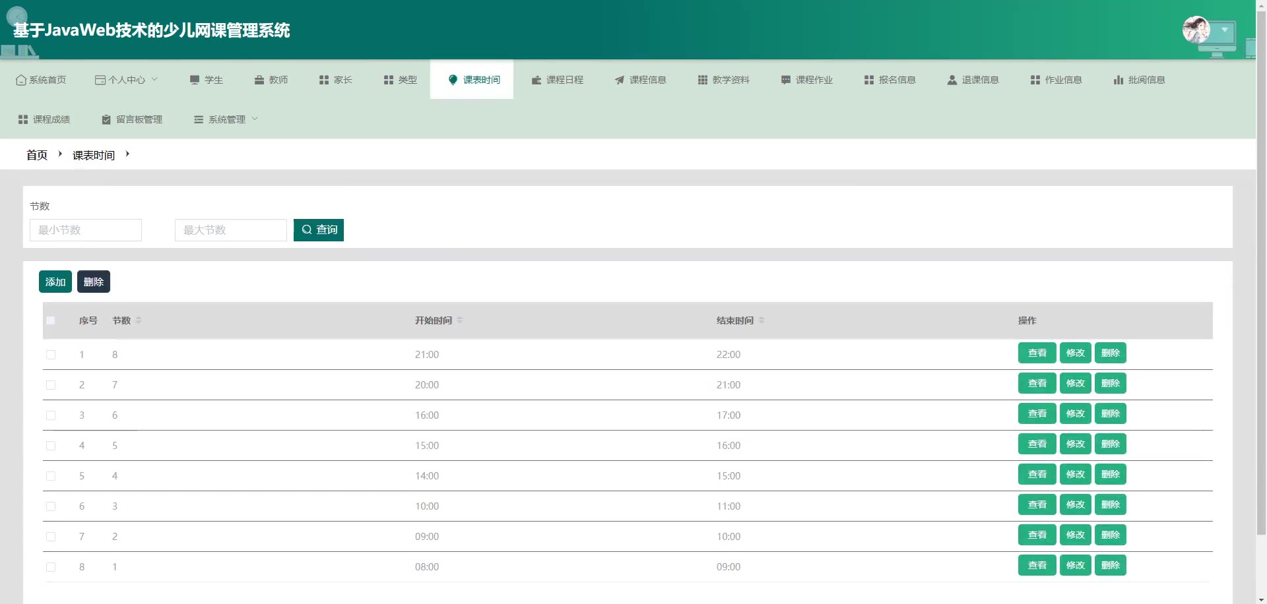Click the paper plane icon for 课程信息
1267x604 pixels.
(x=619, y=80)
